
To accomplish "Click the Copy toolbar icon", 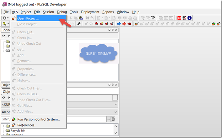I will click(76, 18).
